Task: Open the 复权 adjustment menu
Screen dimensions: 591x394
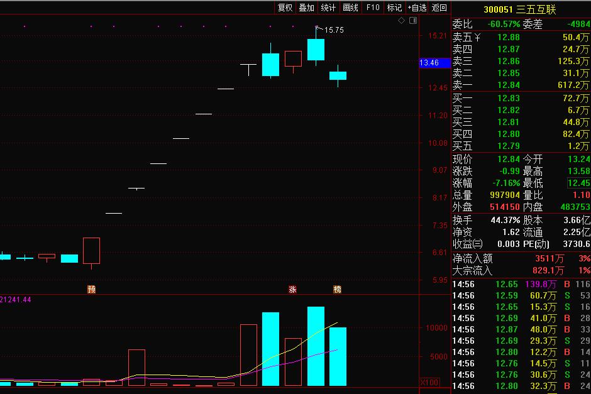Action: pos(285,8)
